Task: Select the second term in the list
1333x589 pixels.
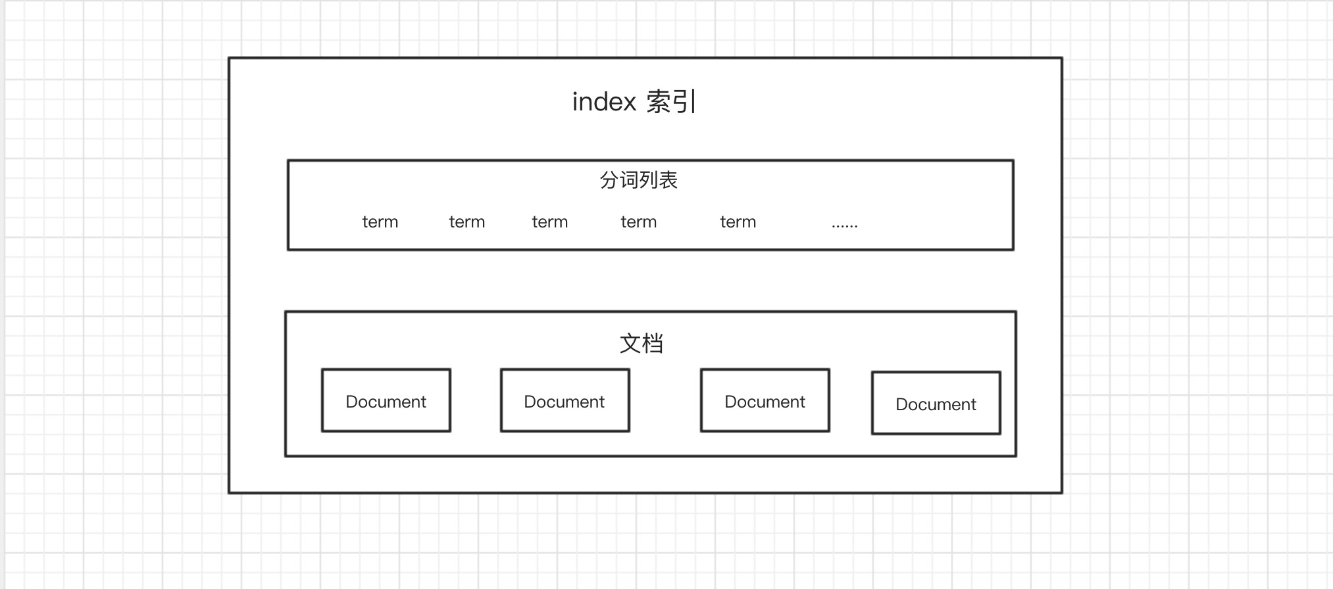Action: [x=466, y=222]
